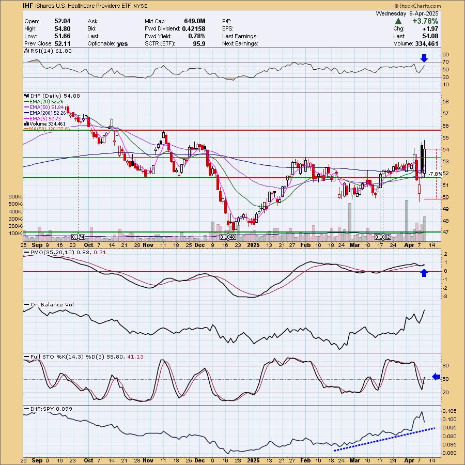Click the 0.174 correlation box near October

click(x=79, y=237)
